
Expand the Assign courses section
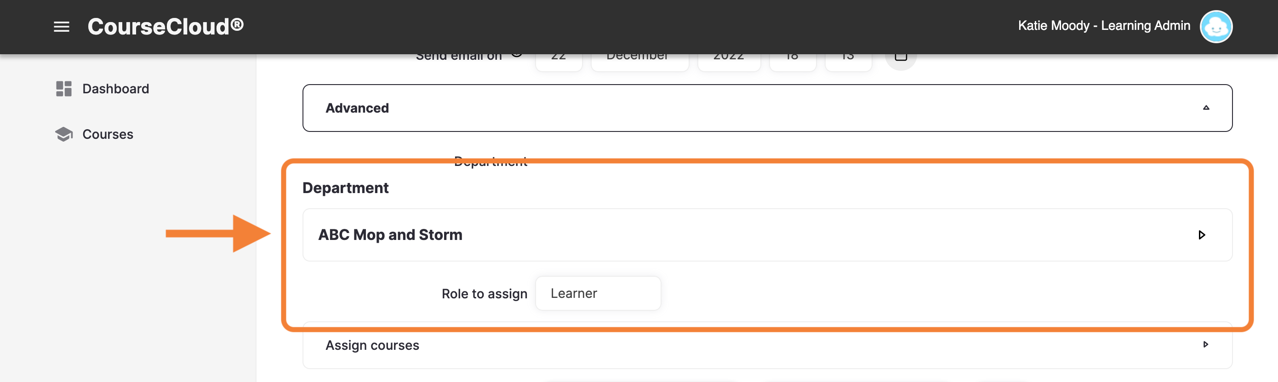pyautogui.click(x=767, y=345)
